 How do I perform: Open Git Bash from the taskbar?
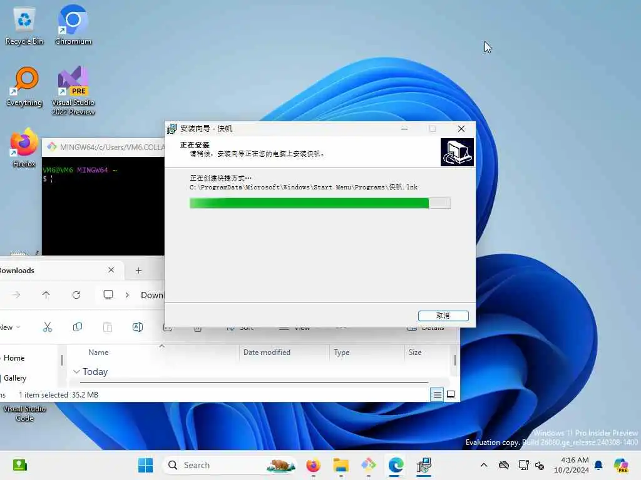coord(368,465)
